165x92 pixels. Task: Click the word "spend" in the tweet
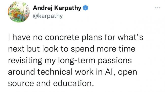tap(82, 49)
